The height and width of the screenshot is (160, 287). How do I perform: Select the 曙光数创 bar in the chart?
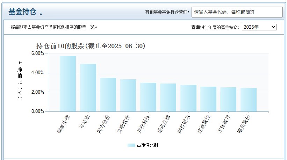[249, 100]
